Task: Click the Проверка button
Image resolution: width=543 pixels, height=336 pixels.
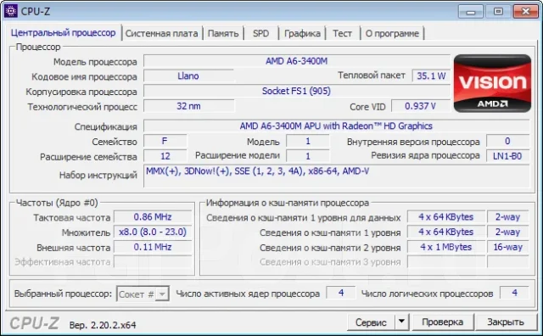Action: (x=442, y=322)
